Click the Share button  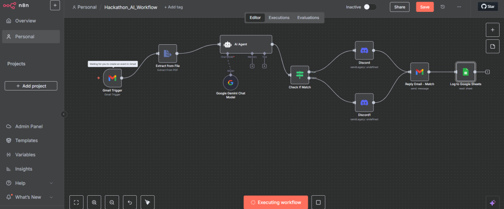(399, 7)
